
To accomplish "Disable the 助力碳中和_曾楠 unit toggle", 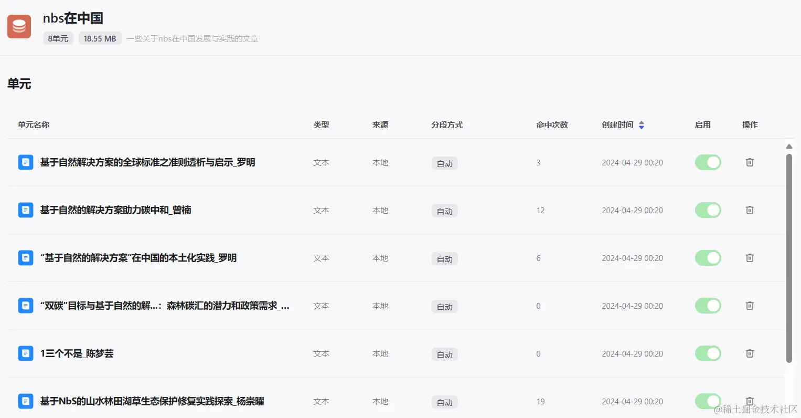I will point(708,210).
